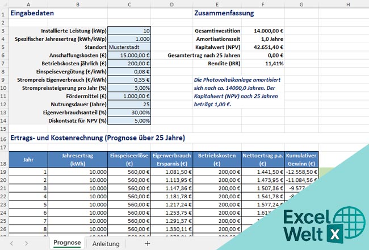369x250 pixels.
Task: Click the select-all corner of the grid
Action: click(x=4, y=3)
